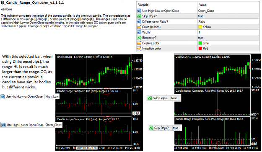Viewport: 262px width, 152px height.
Task: Click the Variable column header
Action: [x=143, y=5]
